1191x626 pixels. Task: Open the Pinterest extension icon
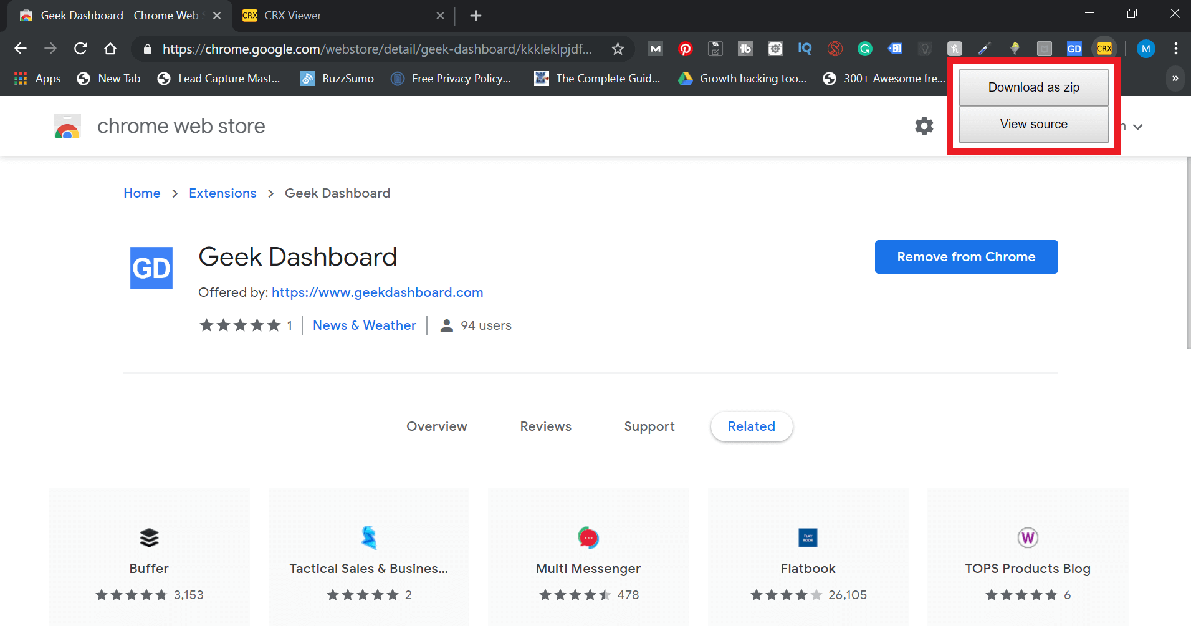pos(686,49)
